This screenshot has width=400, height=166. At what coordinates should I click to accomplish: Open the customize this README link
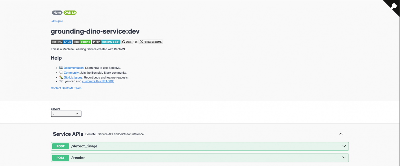pos(98,81)
